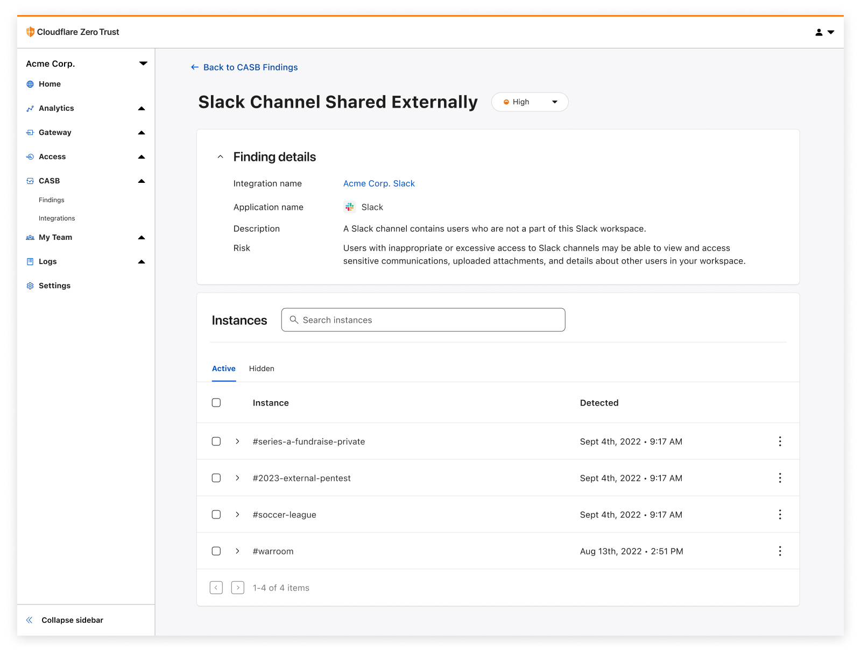861x655 pixels.
Task: Go to Home in sidebar
Action: tap(50, 84)
